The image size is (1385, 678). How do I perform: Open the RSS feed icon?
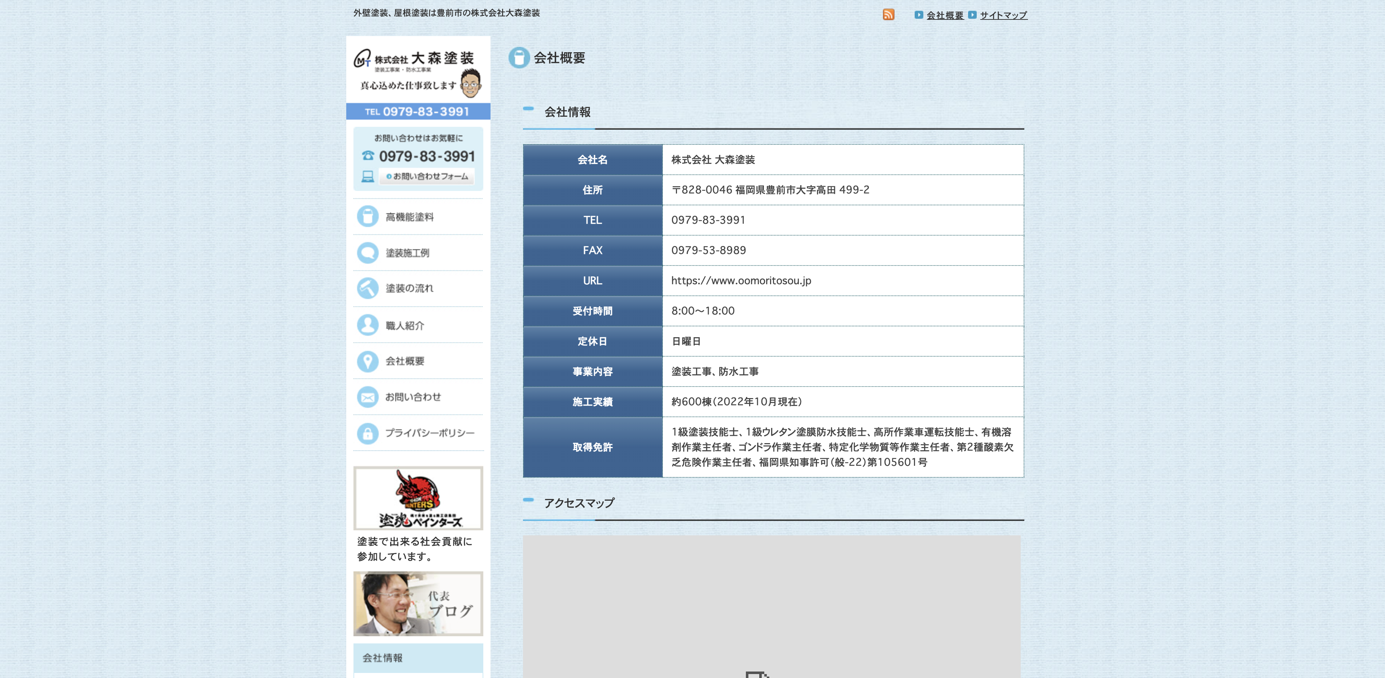click(888, 14)
